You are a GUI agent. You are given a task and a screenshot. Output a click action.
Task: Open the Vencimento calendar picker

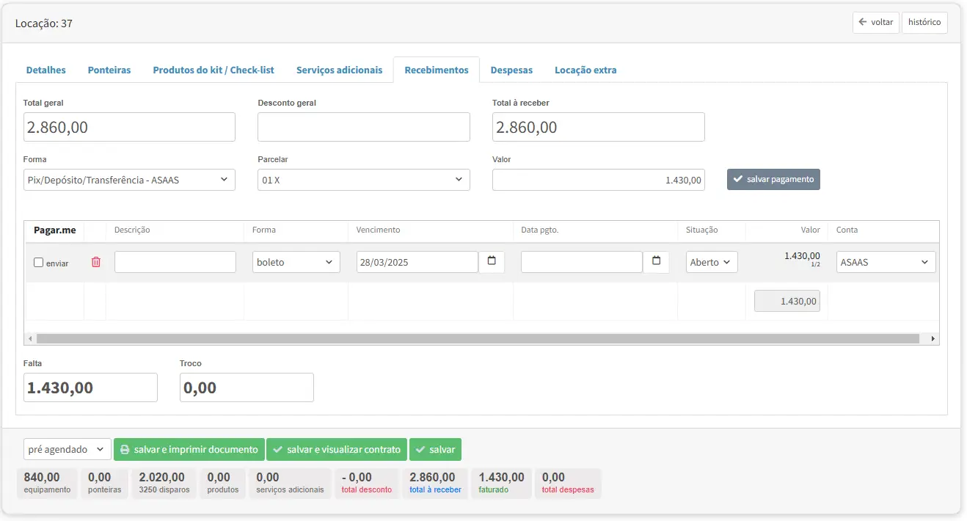(492, 262)
